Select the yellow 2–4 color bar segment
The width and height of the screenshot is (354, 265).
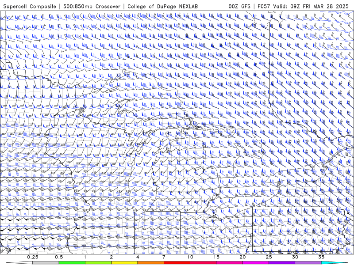pyautogui.click(x=124, y=263)
